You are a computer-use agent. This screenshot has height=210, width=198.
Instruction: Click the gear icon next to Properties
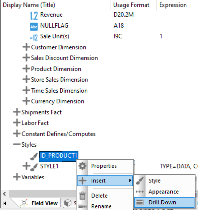click(x=82, y=166)
